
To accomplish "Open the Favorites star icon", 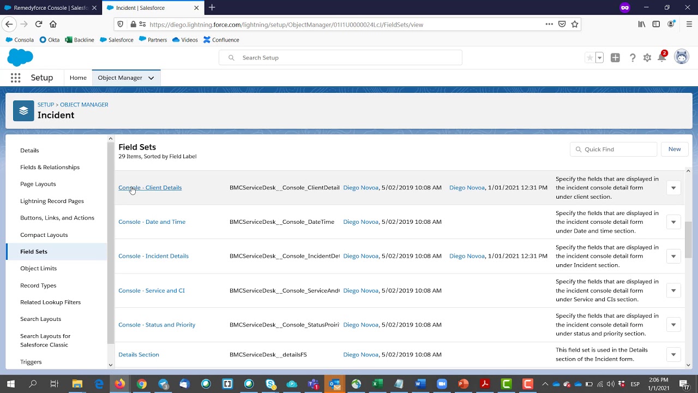I will pos(589,57).
